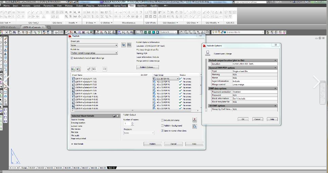Toggle Automatically load all open drawings
Screen dimensions: 328x173
72,58
